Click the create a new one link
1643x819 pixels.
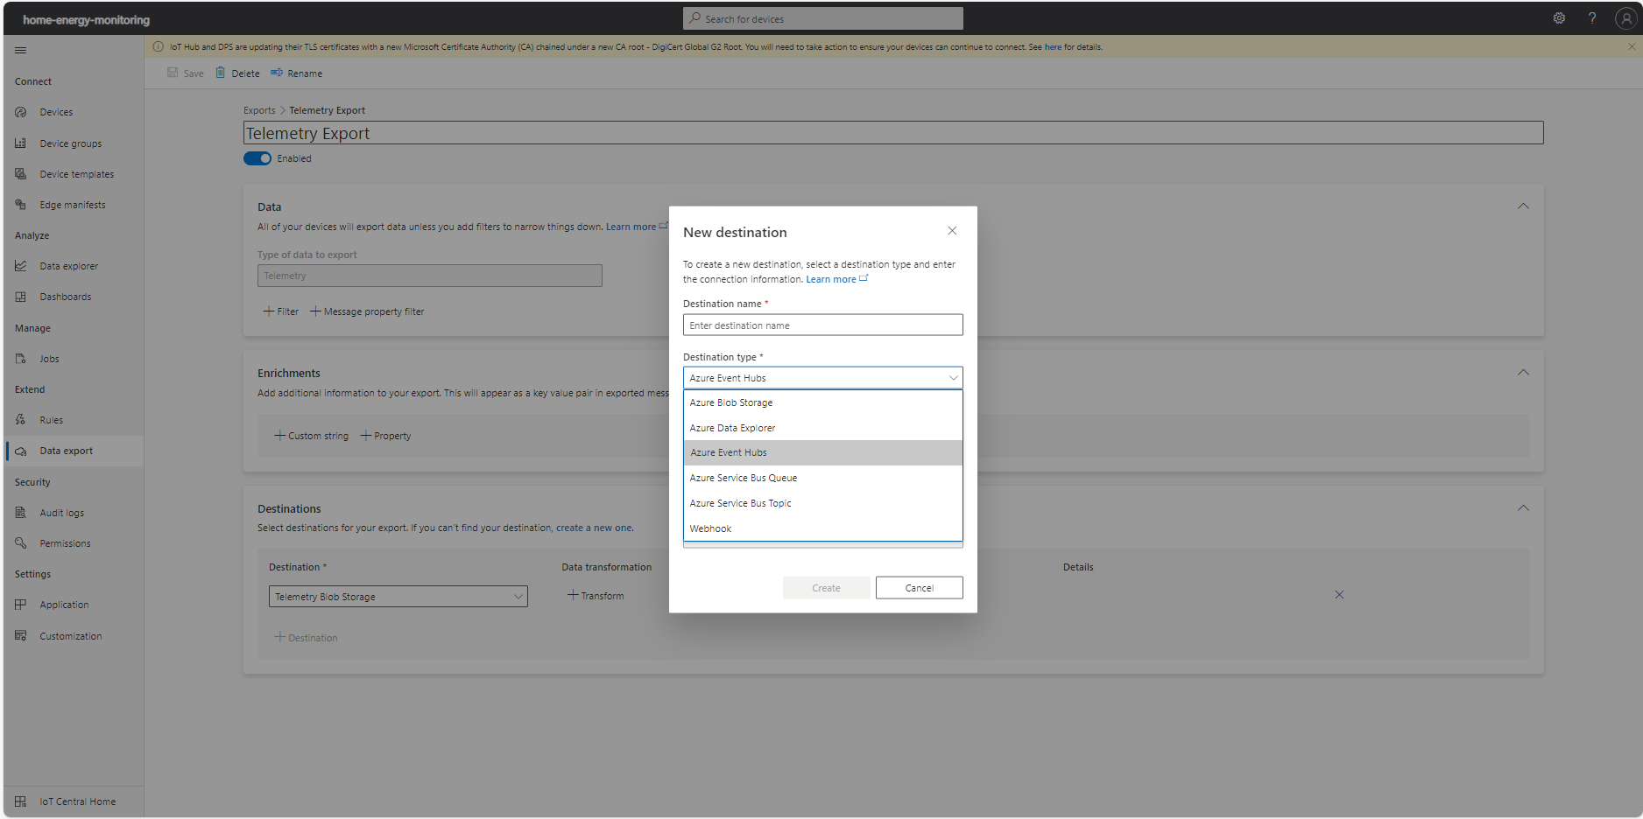click(x=593, y=528)
